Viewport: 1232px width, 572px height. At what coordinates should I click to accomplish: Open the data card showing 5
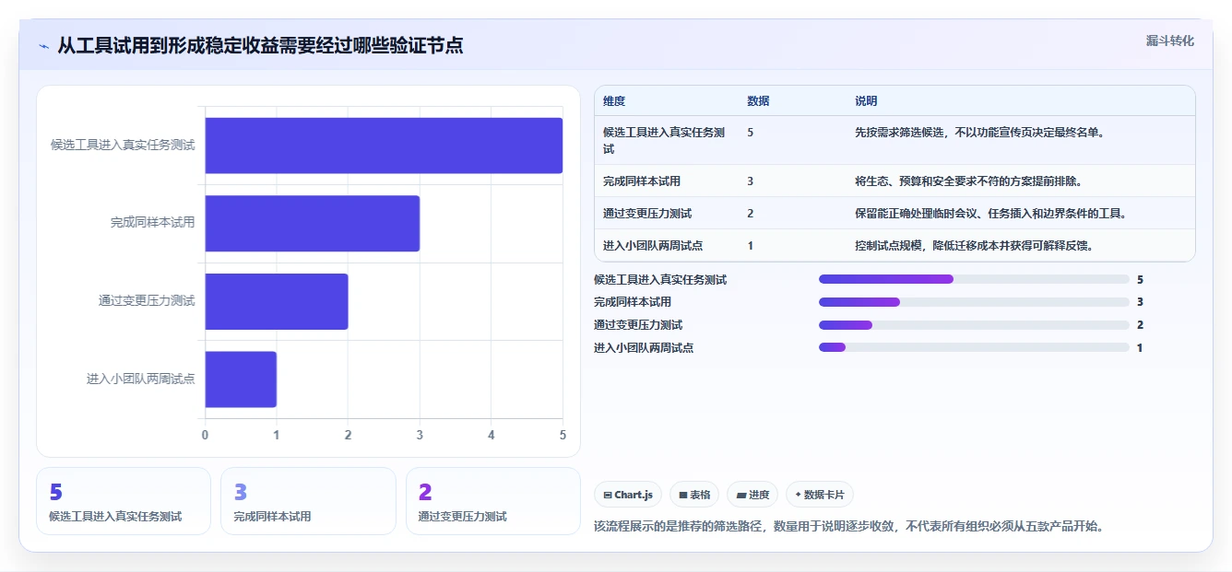point(124,501)
